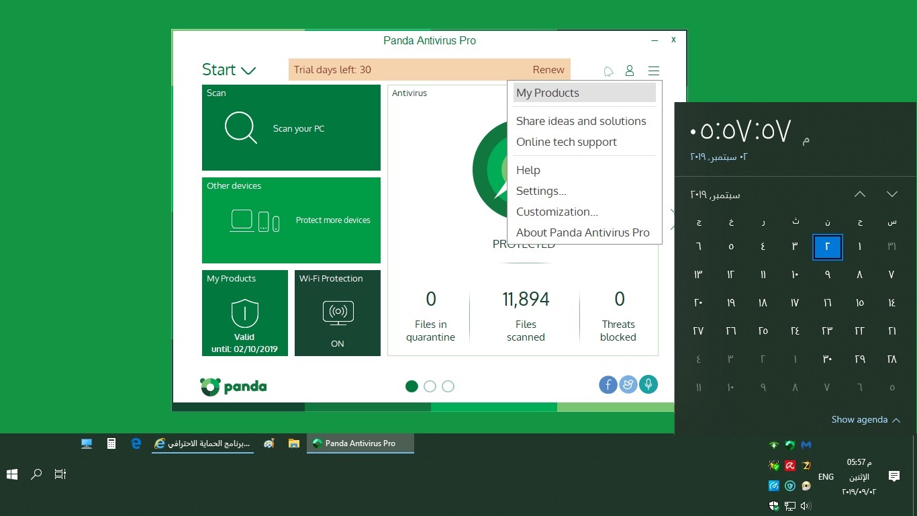Open the user account icon

tap(630, 71)
